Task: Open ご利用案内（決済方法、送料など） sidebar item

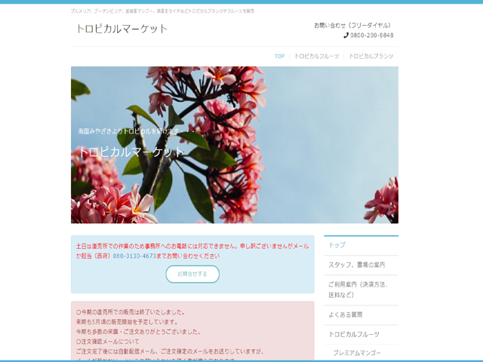Action: pos(361,290)
